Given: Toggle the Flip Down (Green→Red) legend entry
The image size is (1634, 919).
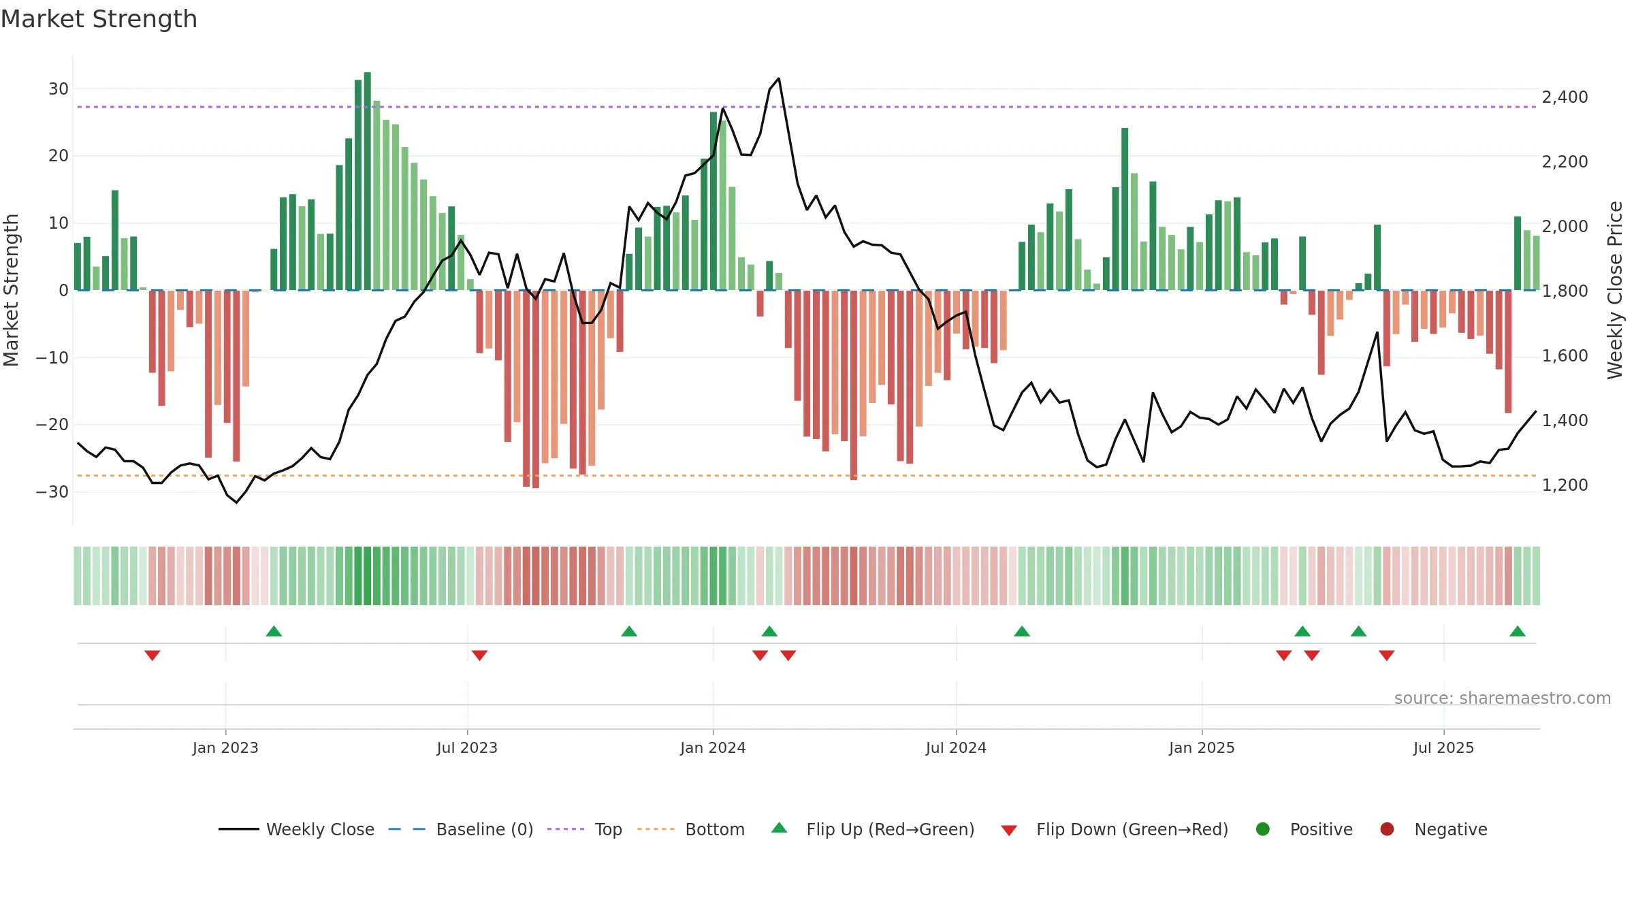Looking at the screenshot, I should pos(1115,829).
